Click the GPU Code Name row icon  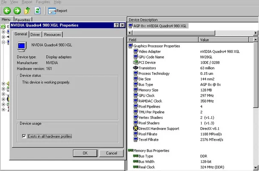pos(136,57)
